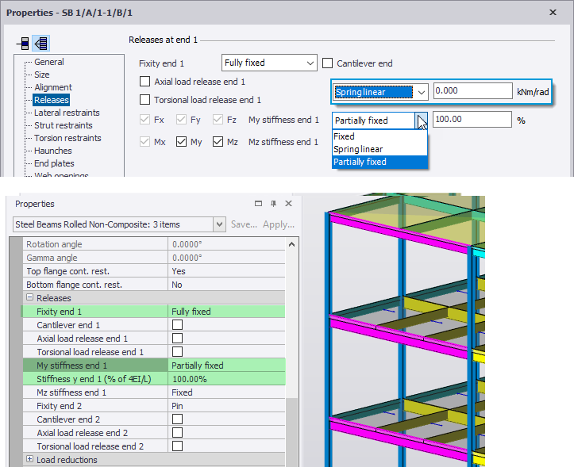Click the single-page view icon above the tree

click(x=23, y=43)
